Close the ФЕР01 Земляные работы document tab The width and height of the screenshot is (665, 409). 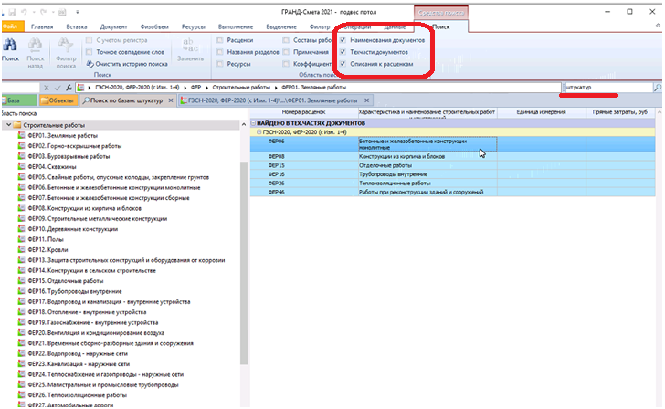click(x=367, y=100)
